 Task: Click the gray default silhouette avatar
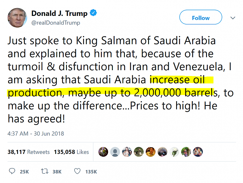pos(115,152)
